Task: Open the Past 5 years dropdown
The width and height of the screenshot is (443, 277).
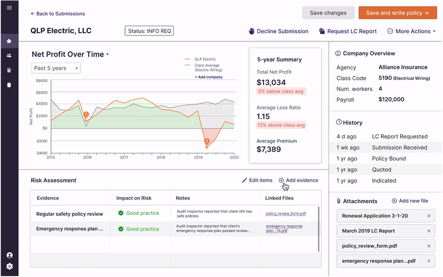Action: tap(56, 68)
